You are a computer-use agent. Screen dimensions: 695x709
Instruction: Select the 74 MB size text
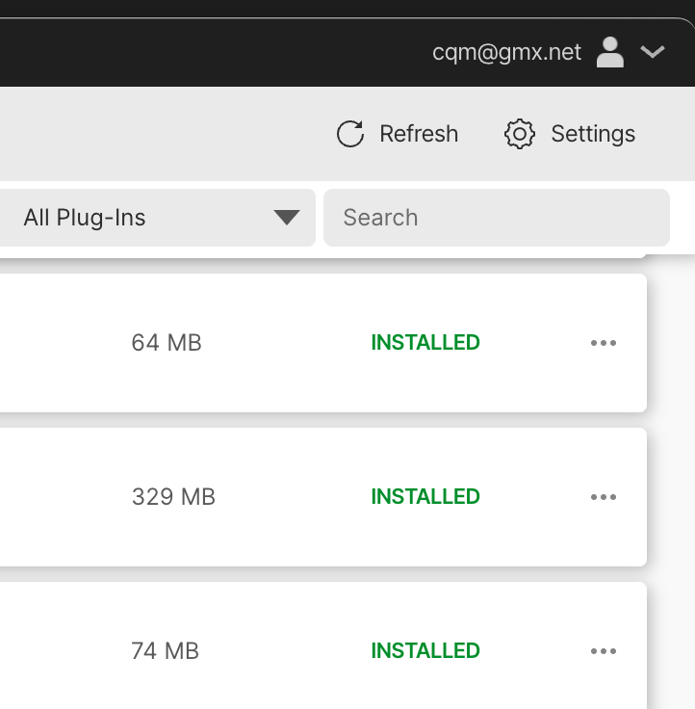pyautogui.click(x=166, y=651)
